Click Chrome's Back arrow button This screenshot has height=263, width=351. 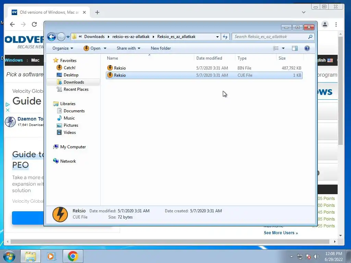[x=12, y=24]
